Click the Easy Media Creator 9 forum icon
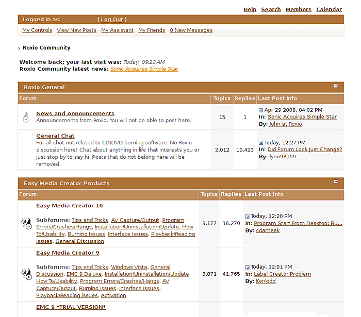 point(26,274)
